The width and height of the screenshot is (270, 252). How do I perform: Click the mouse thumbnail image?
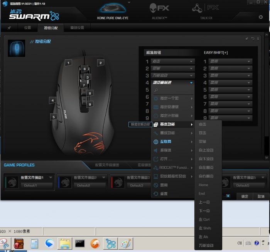tap(17, 48)
